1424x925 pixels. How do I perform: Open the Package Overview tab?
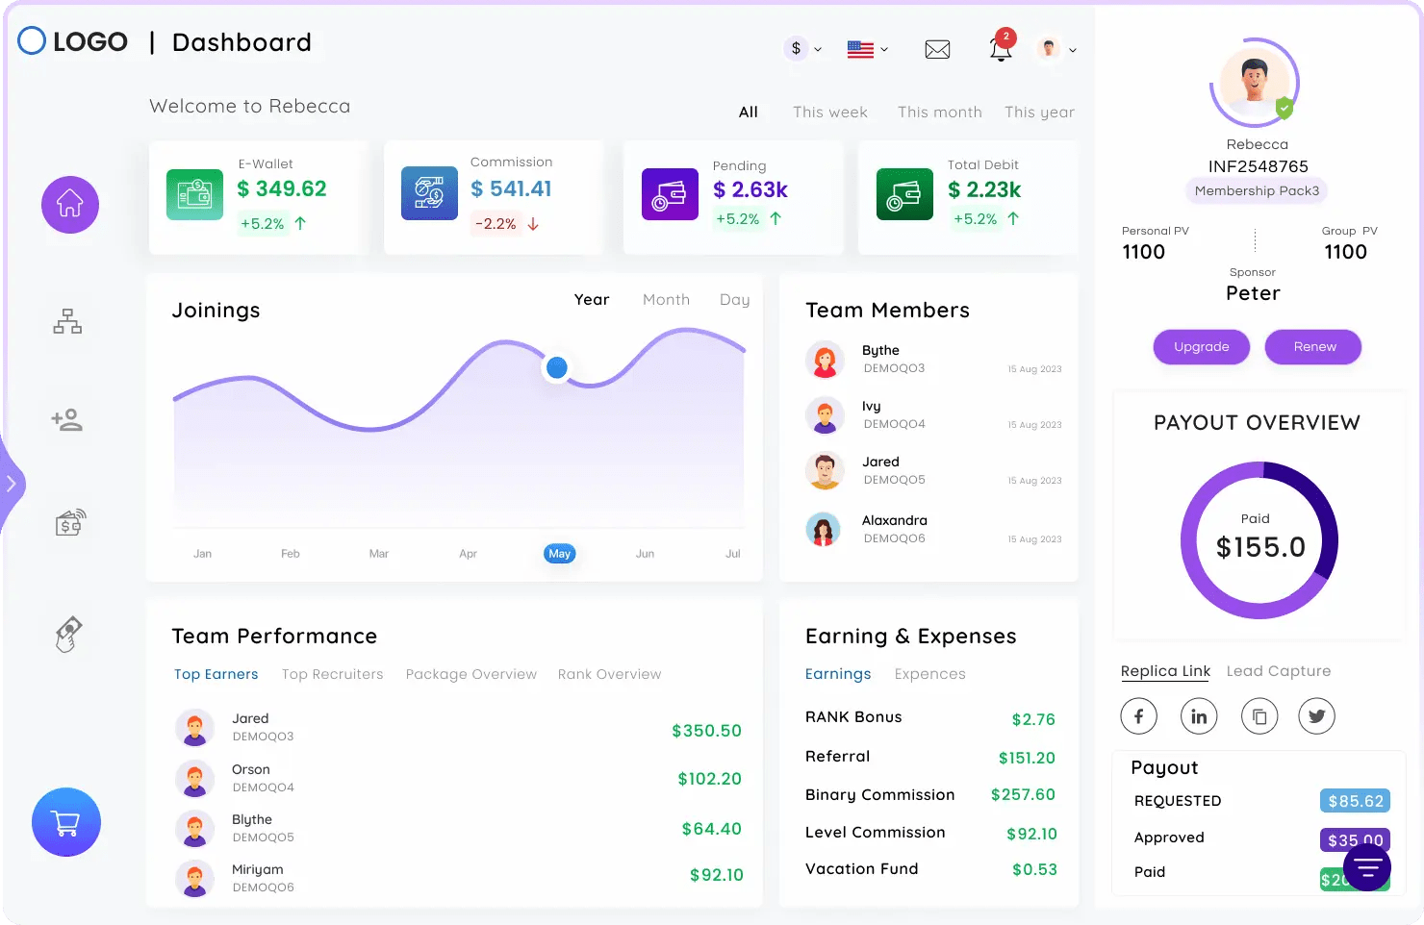click(470, 674)
